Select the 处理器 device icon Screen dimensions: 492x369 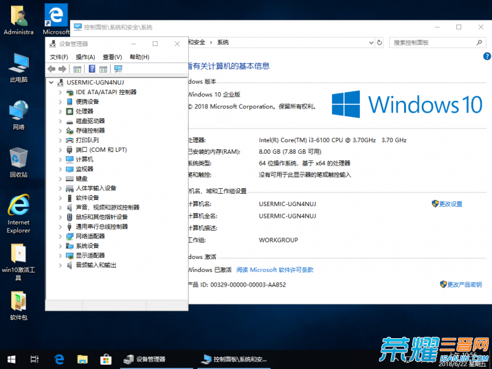[69, 111]
